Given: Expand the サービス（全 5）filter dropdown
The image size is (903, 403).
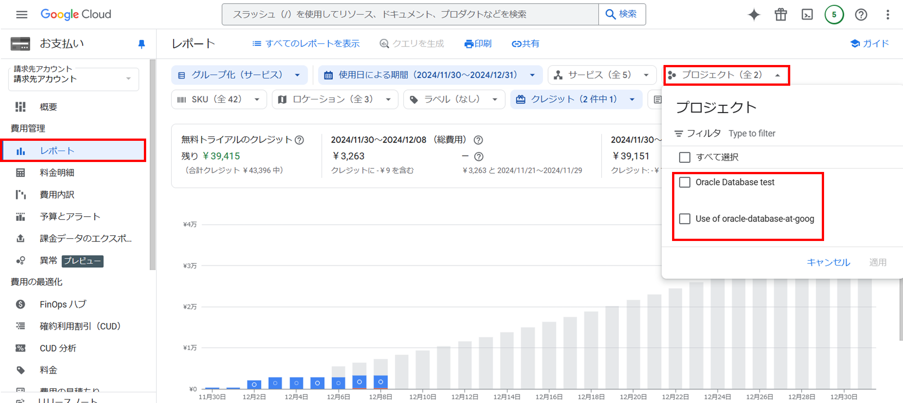Looking at the screenshot, I should point(603,75).
